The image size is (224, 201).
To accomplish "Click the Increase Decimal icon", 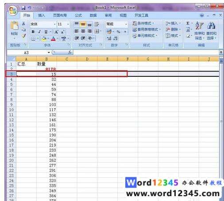I will tap(109, 38).
